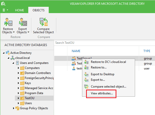Click the Restore Objects ribbon icon

(7, 23)
